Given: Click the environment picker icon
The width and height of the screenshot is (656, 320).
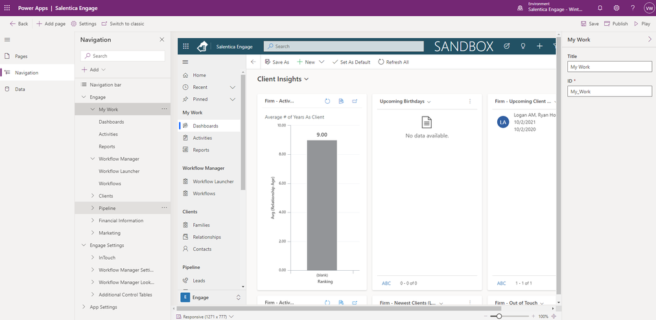Looking at the screenshot, I should (520, 8).
